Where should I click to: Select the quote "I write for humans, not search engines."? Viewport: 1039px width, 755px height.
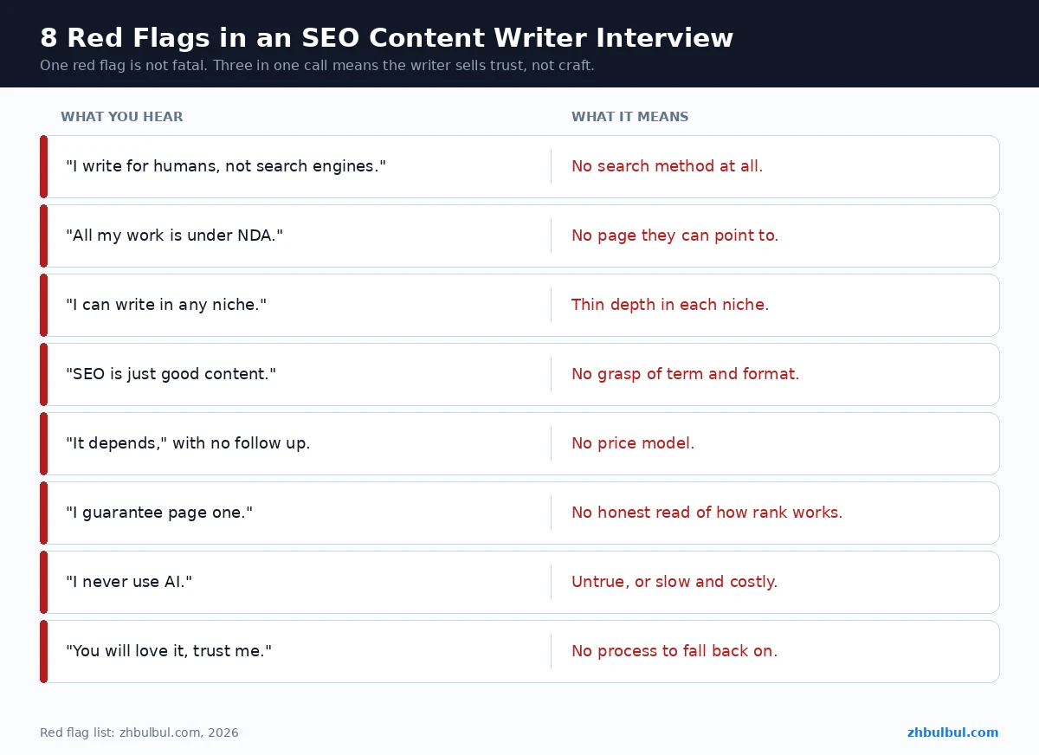(x=226, y=166)
